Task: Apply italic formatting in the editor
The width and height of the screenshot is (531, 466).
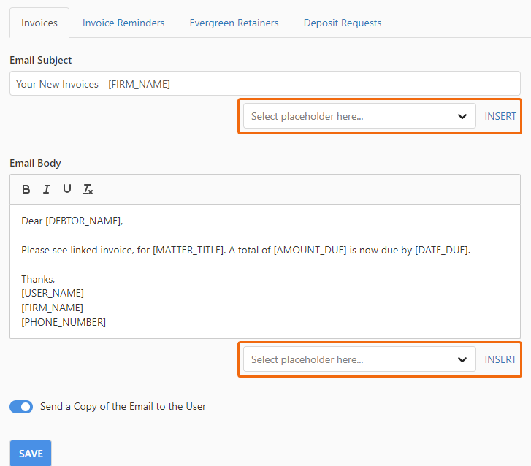Action: coord(47,189)
